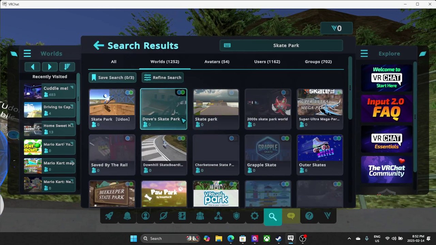
Task: Open the Beekeeper State Park world card
Action: pyautogui.click(x=112, y=194)
